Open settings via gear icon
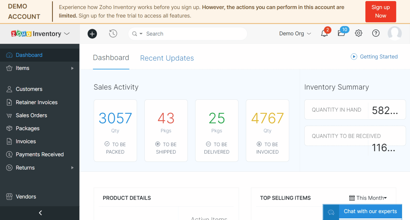This screenshot has width=410, height=220. pos(358,33)
